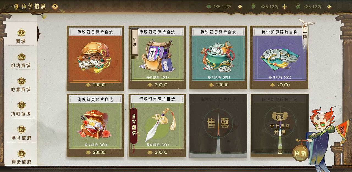The width and height of the screenshot is (352, 172).
Task: Click the locked 6级学社商店开启 card
Action: 279,126
